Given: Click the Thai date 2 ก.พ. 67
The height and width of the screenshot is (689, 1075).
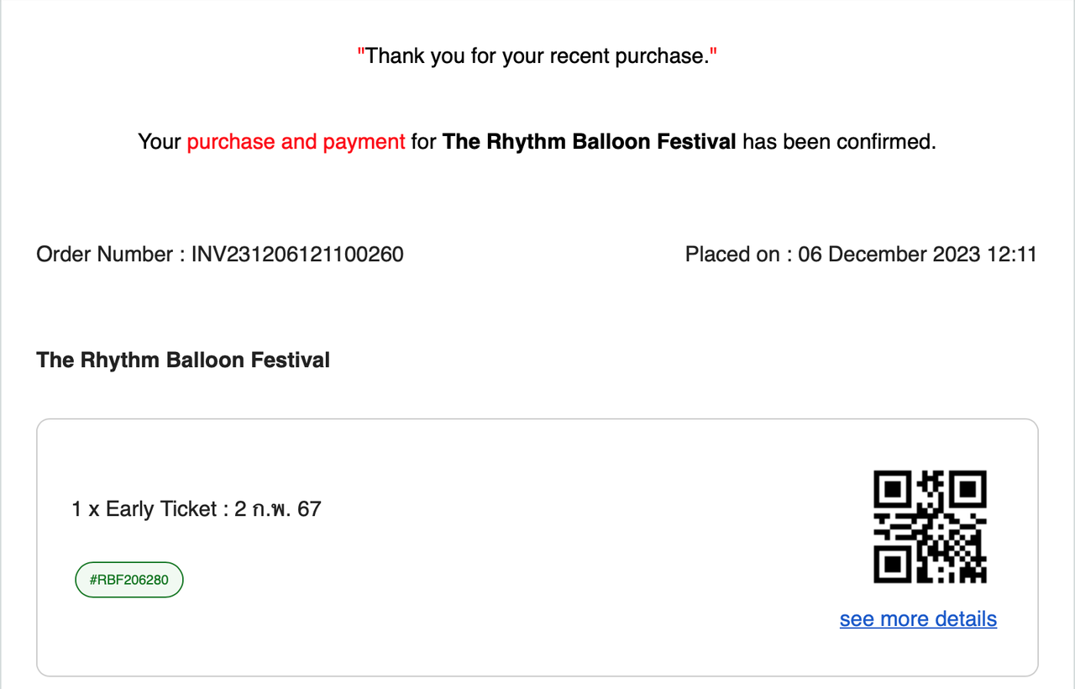Looking at the screenshot, I should [x=278, y=509].
